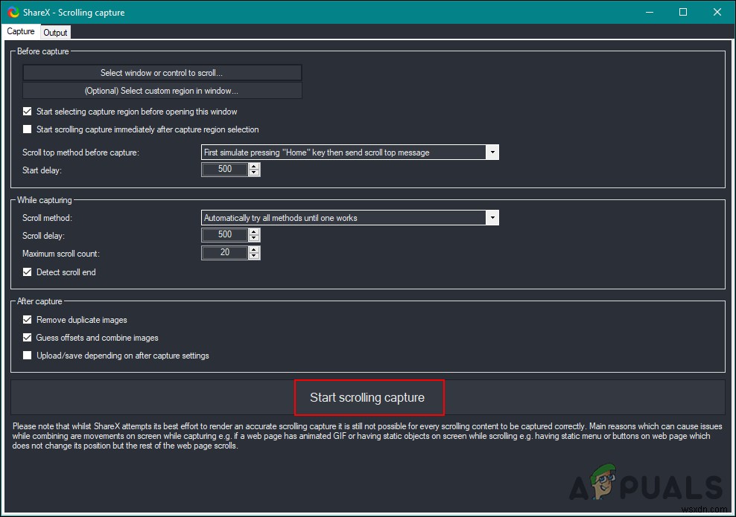
Task: Click the ShareX logo icon in title bar
Action: [x=13, y=12]
